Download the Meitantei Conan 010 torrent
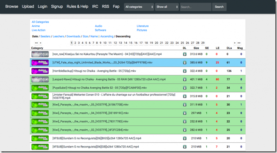 click(x=185, y=96)
